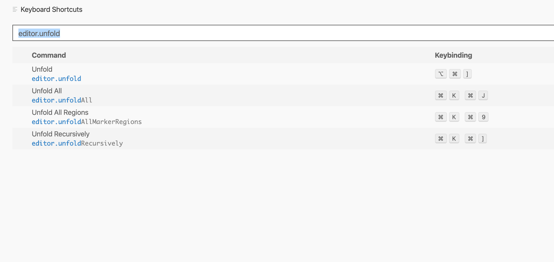Click the K keycap in the Unfold All binding
This screenshot has height=262, width=554.
coord(454,95)
